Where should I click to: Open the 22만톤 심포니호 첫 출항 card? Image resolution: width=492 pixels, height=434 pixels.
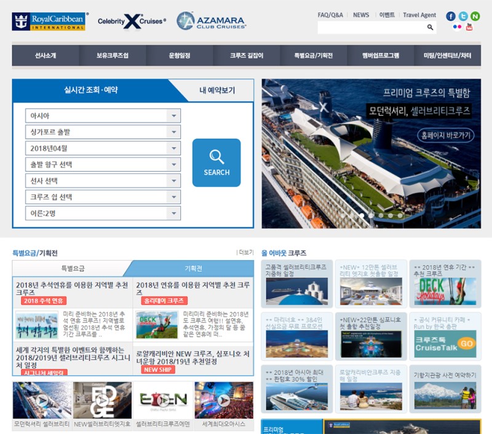371,336
